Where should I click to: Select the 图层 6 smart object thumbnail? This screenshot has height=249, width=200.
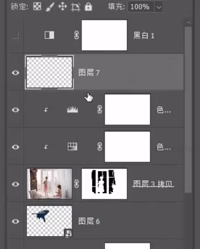click(x=50, y=221)
